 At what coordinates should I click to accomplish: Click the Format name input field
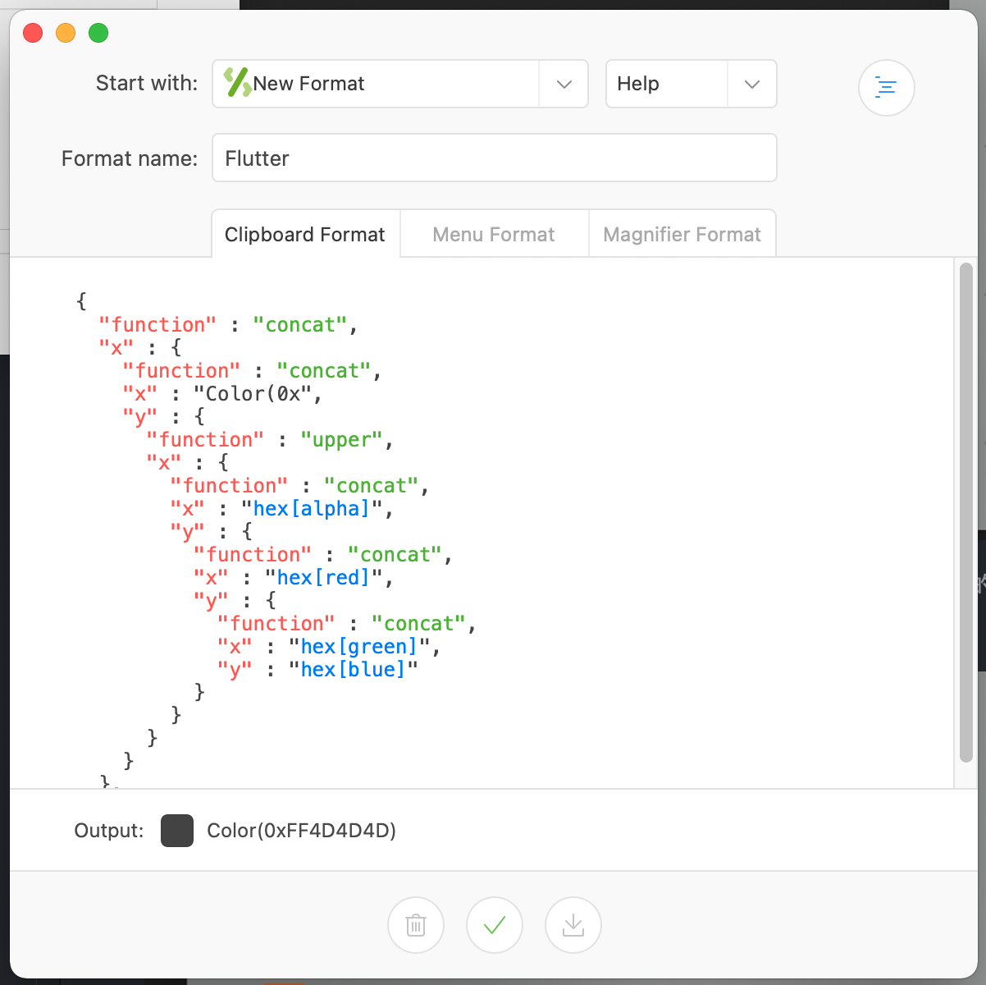(495, 158)
